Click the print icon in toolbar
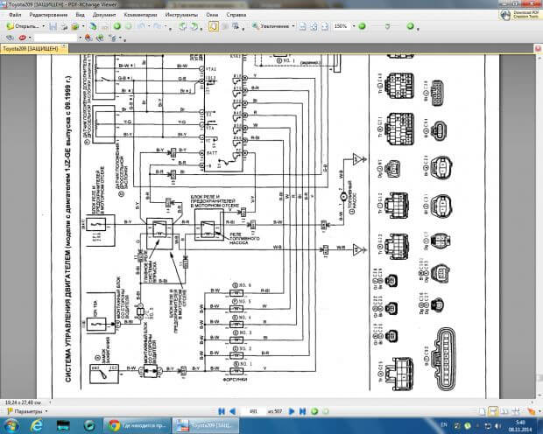Screen dimensions: 543x434 (65, 26)
